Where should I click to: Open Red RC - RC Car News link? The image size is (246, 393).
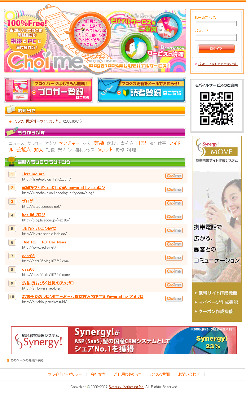(x=45, y=242)
